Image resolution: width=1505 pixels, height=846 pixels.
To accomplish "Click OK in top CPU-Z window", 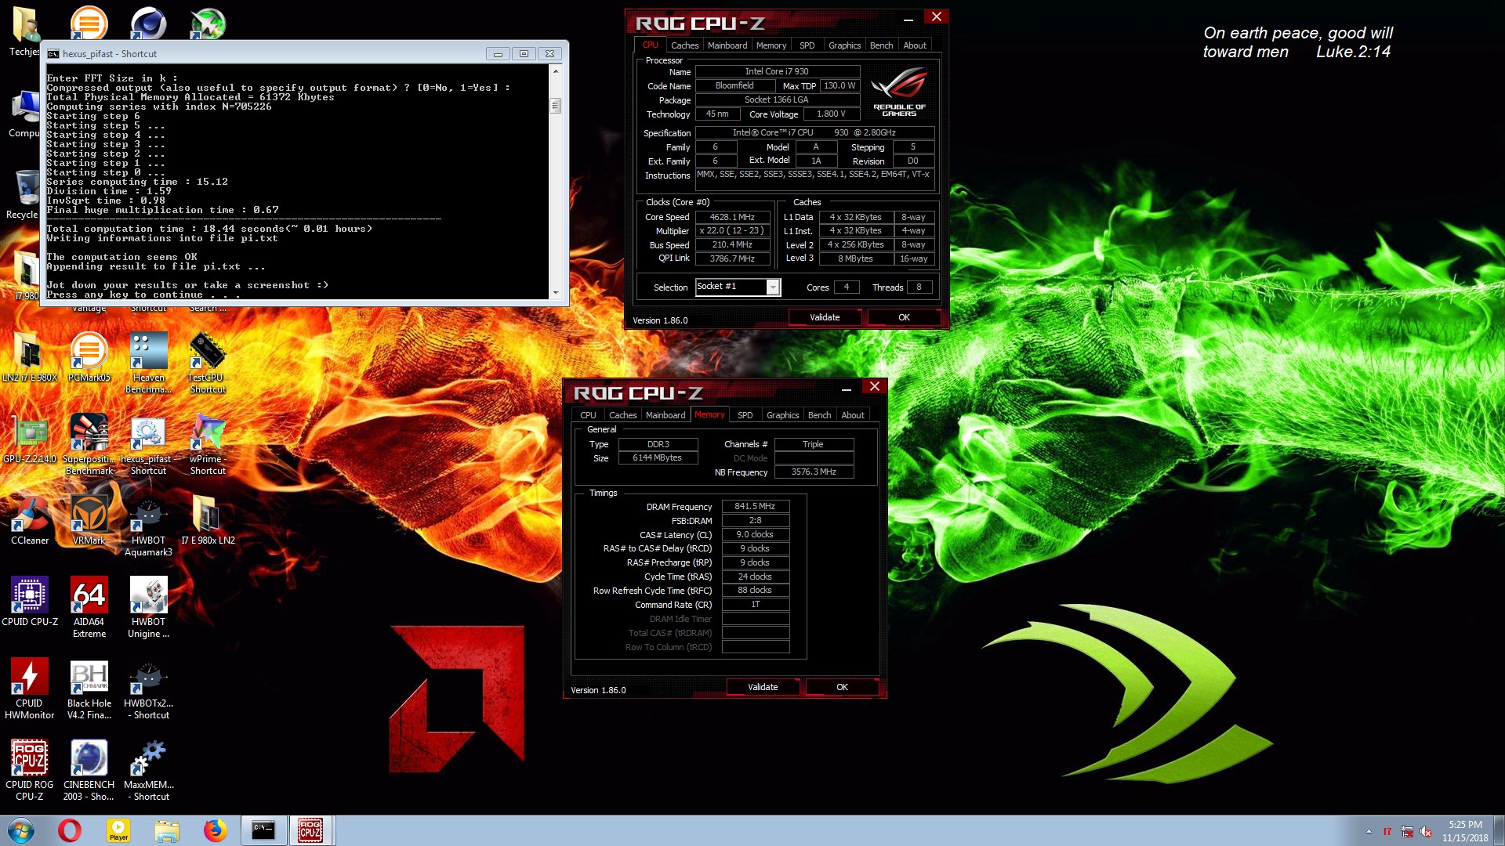I will [x=904, y=317].
